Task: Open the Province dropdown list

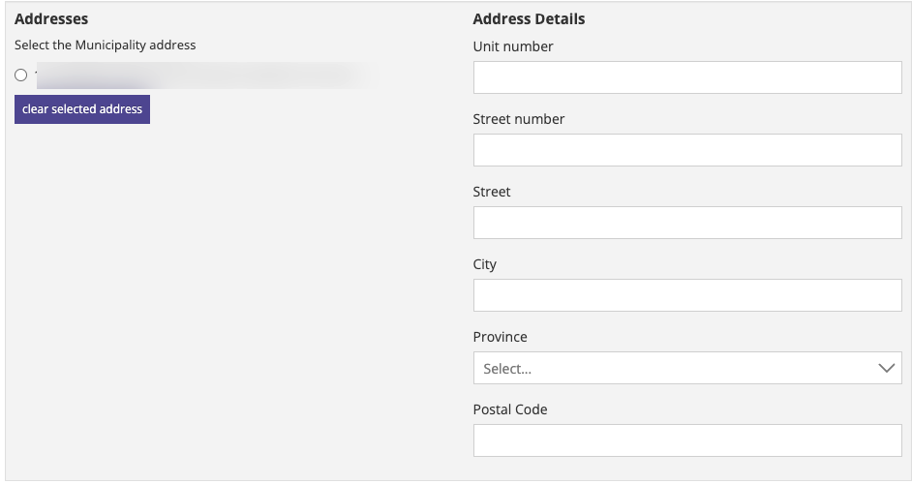Action: coord(686,368)
